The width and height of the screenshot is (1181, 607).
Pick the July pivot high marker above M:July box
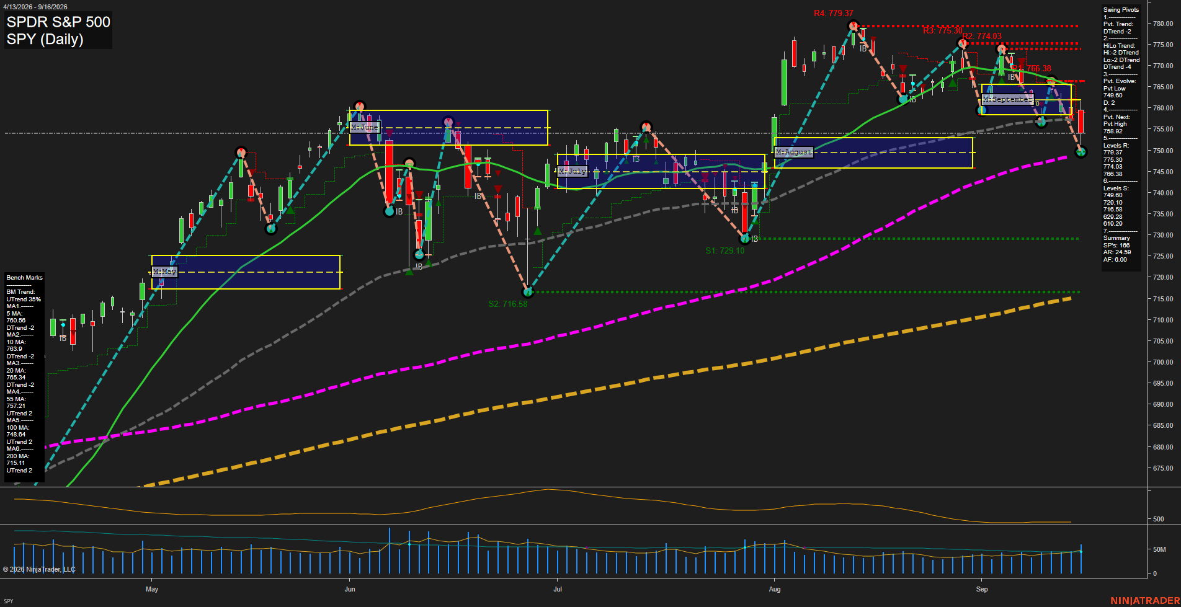pyautogui.click(x=646, y=126)
